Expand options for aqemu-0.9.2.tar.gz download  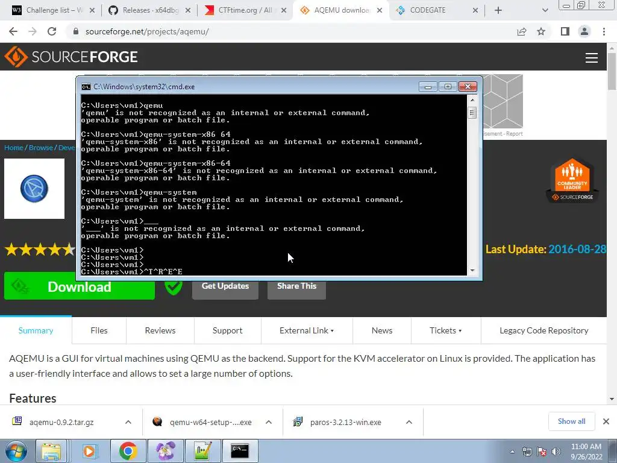(128, 422)
